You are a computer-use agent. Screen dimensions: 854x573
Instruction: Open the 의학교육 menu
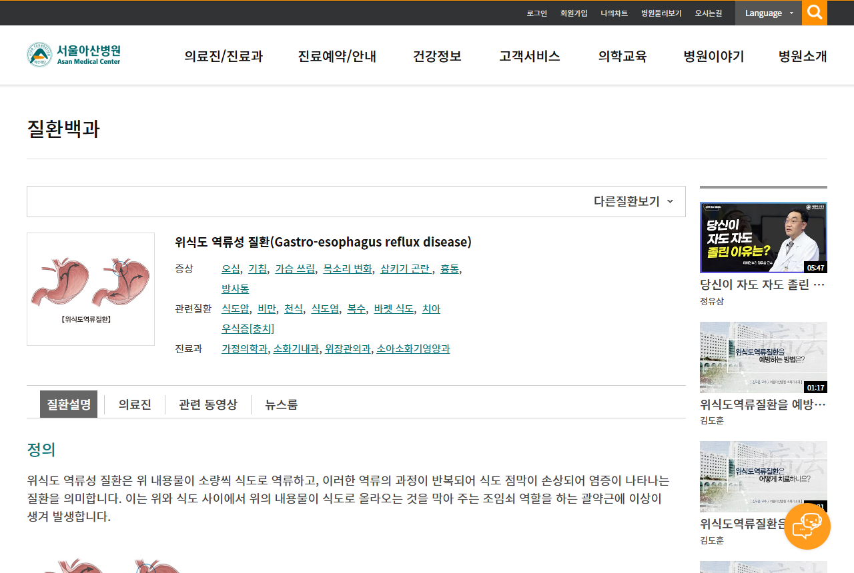(622, 57)
